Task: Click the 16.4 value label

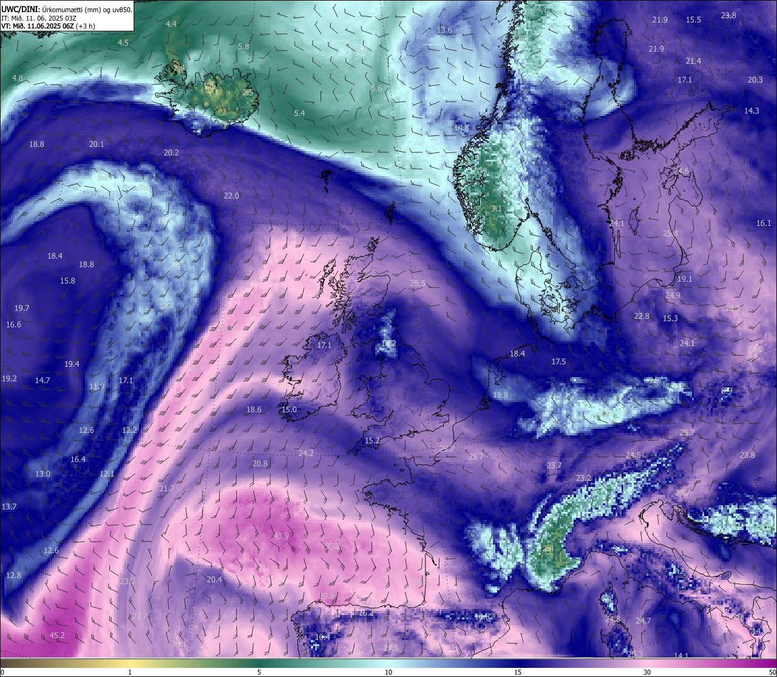Action: [78, 459]
